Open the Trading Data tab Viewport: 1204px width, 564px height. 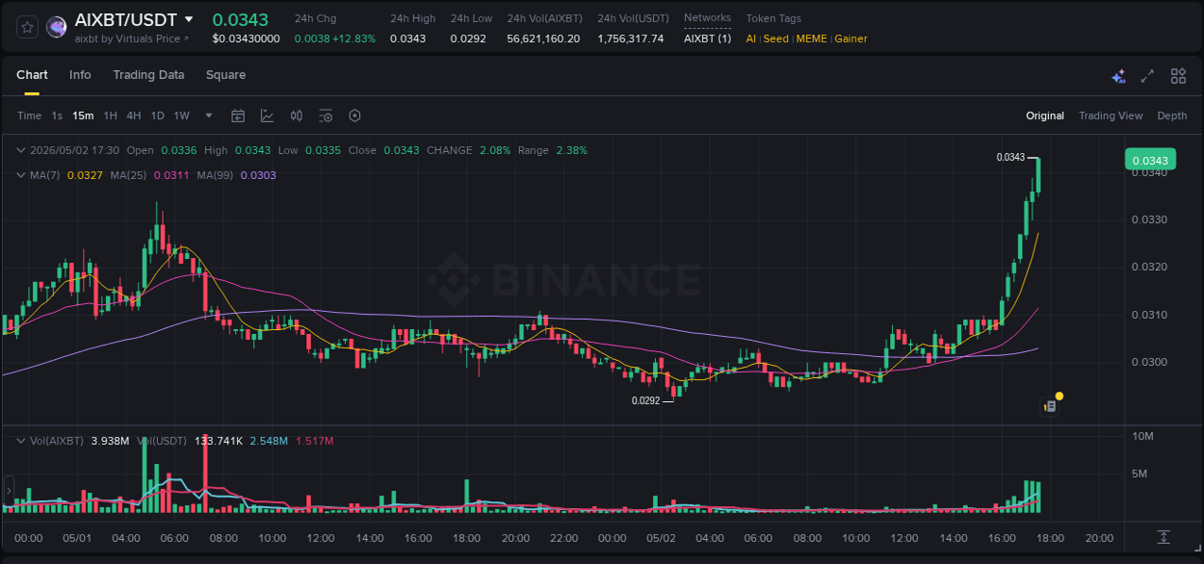click(148, 75)
